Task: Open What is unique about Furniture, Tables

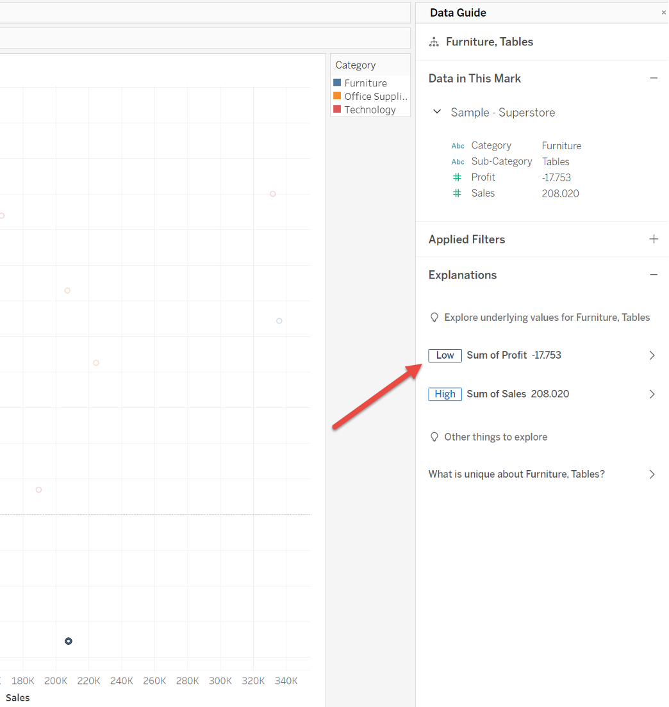Action: pos(516,475)
